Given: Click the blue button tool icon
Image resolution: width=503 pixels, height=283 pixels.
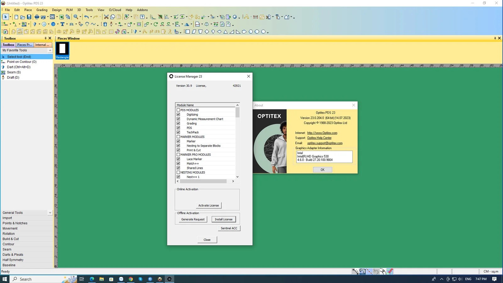Looking at the screenshot, I should pyautogui.click(x=53, y=24).
